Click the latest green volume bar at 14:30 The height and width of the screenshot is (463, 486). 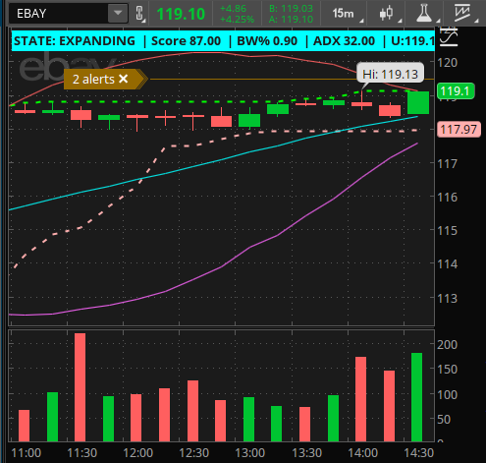(416, 397)
